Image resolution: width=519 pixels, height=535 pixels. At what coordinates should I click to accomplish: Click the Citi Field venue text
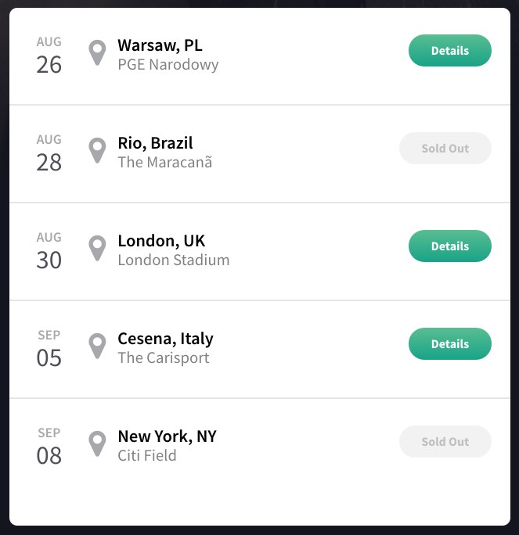coord(146,456)
